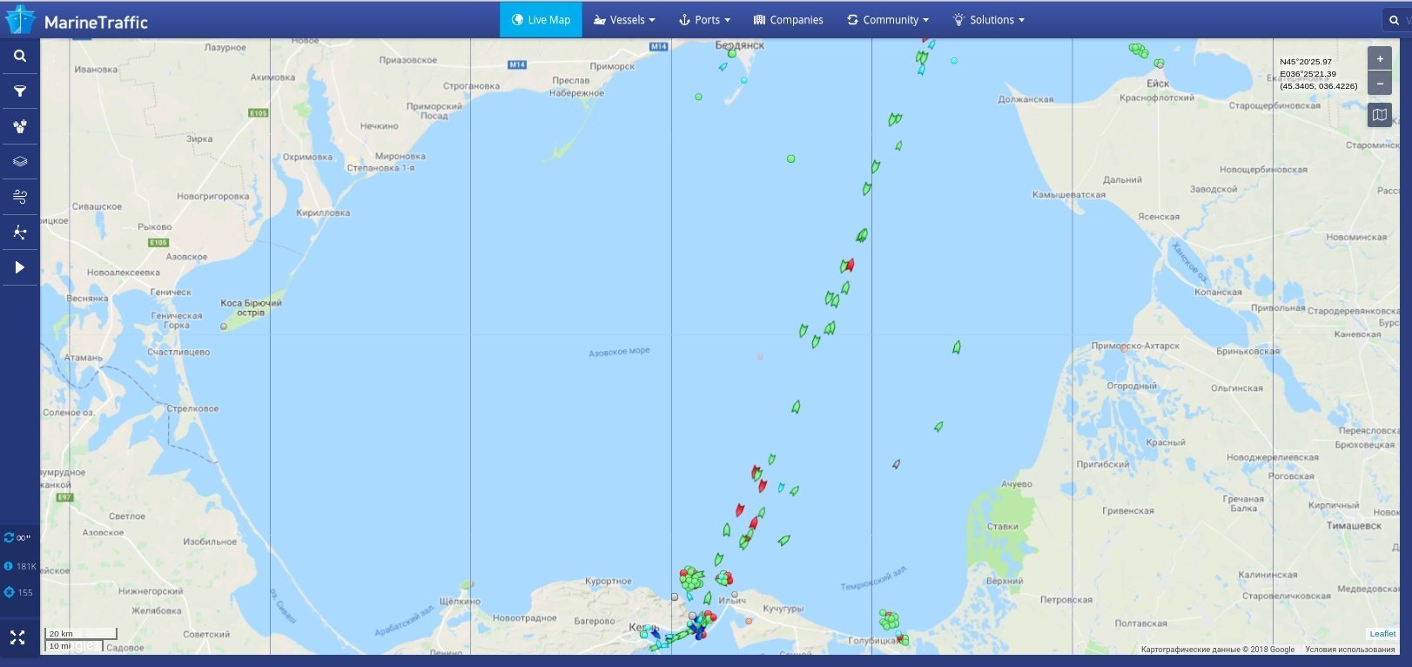Expand the Community dropdown menu

click(x=888, y=20)
